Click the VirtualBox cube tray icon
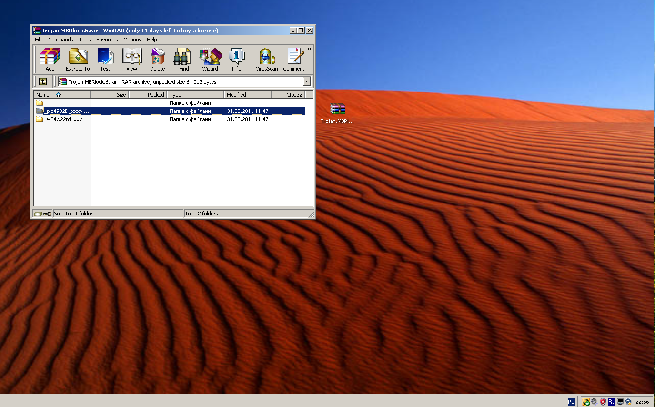 (628, 402)
